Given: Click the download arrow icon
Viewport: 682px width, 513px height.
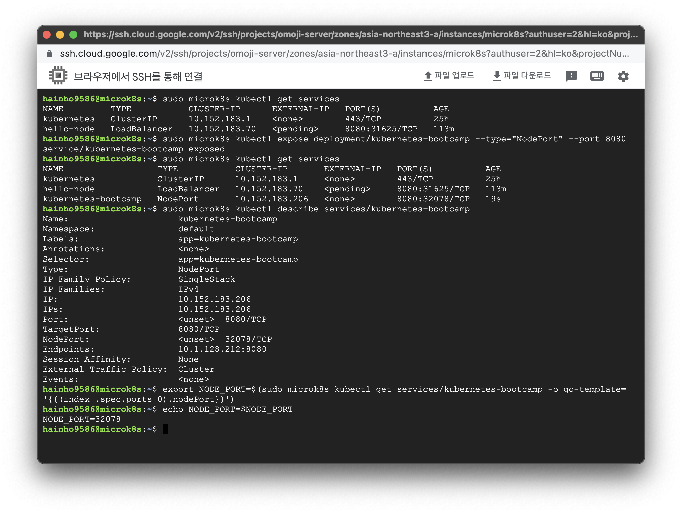Looking at the screenshot, I should (497, 76).
